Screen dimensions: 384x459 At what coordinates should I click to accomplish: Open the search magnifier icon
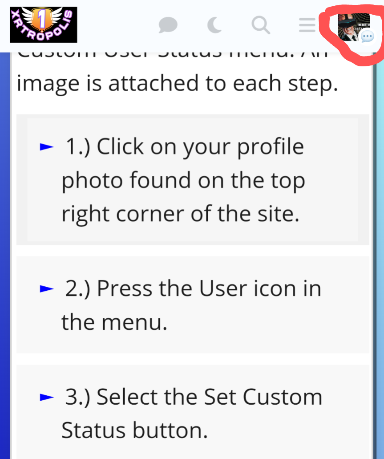(x=261, y=25)
